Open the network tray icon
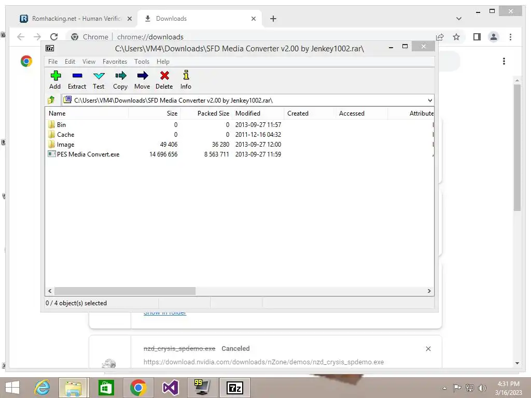The width and height of the screenshot is (531, 398). (x=470, y=388)
